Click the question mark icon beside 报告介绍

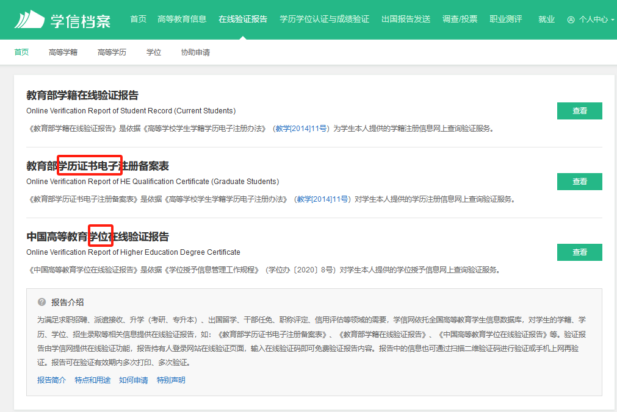(41, 302)
